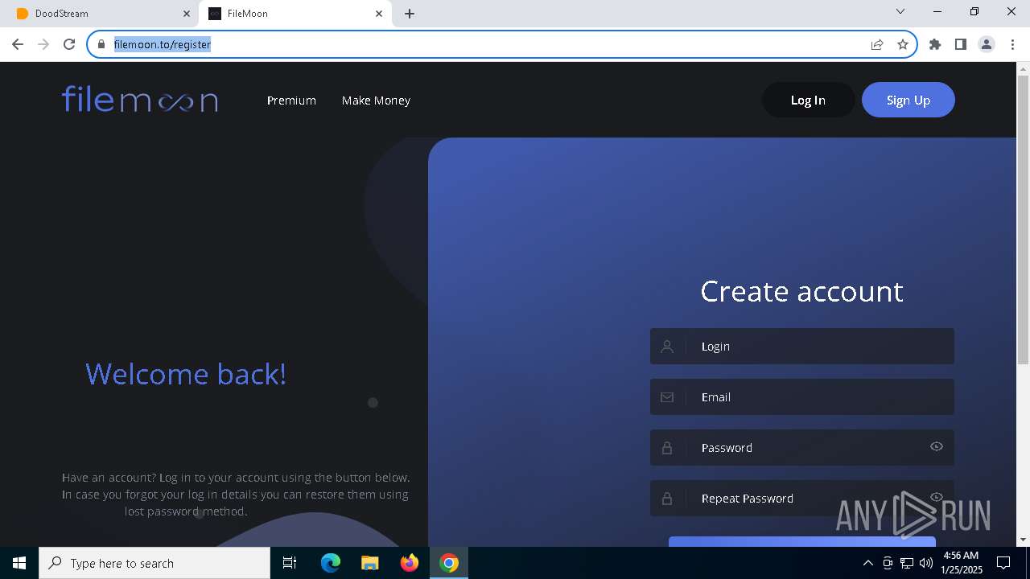This screenshot has height=579, width=1030.
Task: Click the lock icon in Repeat Password field
Action: point(667,499)
